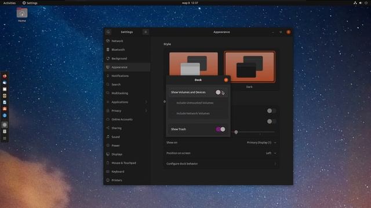Open the Help icon in the dock

coord(5,116)
